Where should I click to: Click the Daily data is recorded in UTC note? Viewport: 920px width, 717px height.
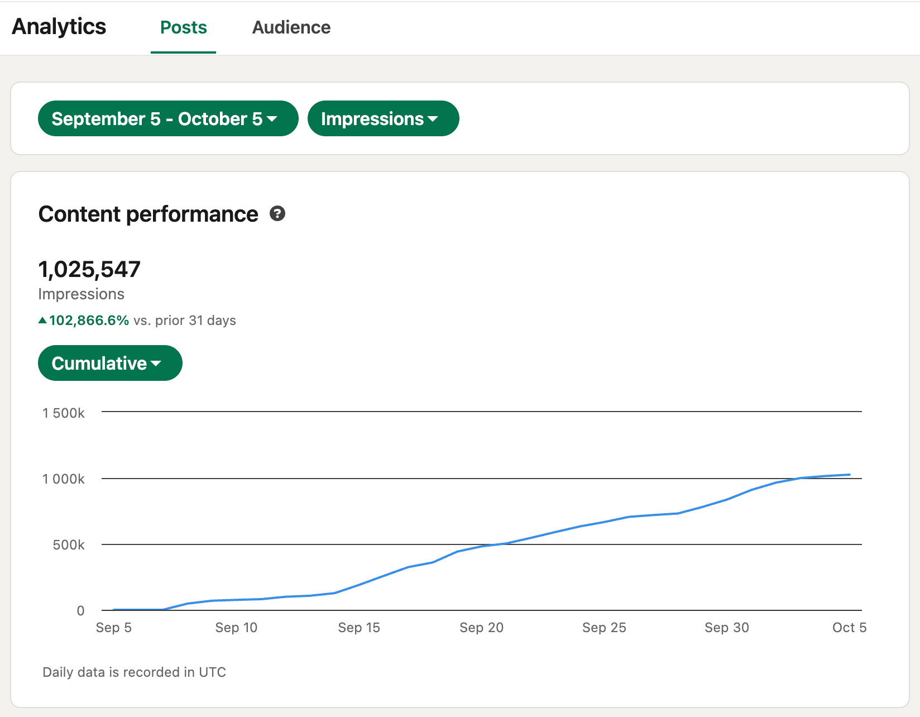pyautogui.click(x=134, y=672)
